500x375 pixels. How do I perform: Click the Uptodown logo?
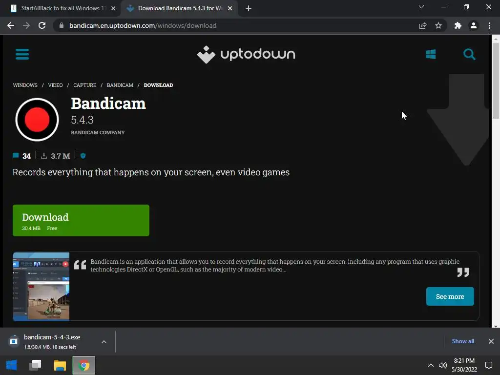click(x=246, y=55)
